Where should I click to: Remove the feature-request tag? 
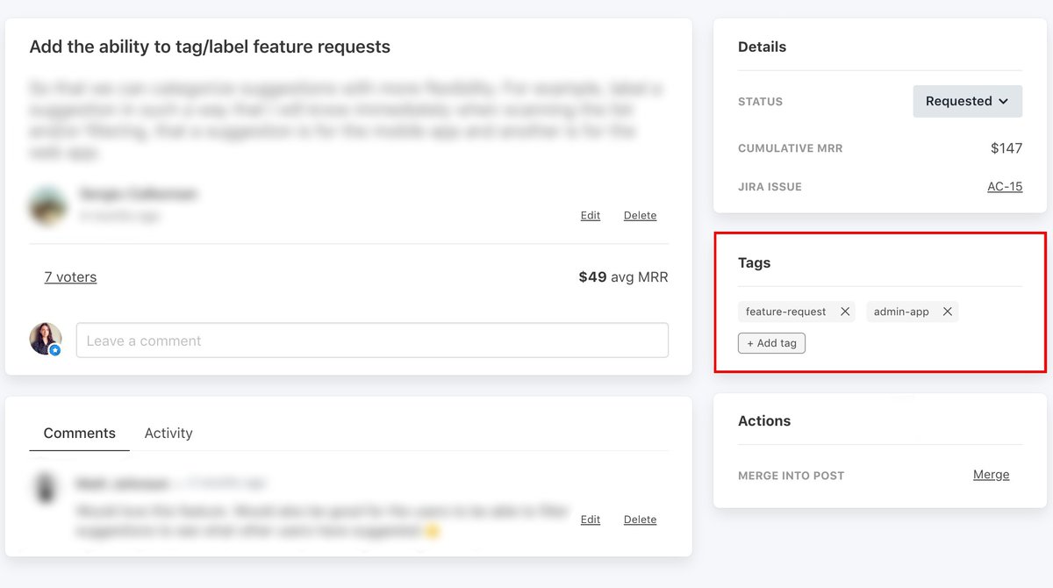pos(845,312)
